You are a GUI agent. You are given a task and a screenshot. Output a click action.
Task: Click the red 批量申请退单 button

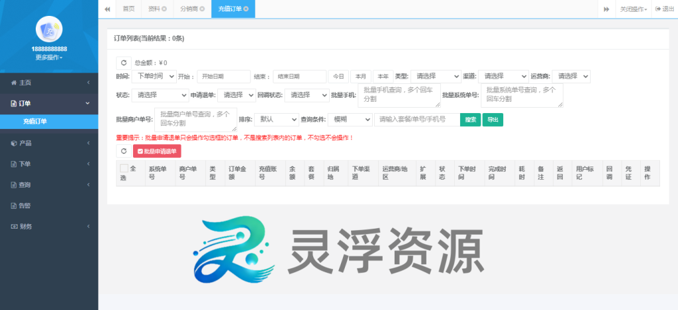point(157,151)
